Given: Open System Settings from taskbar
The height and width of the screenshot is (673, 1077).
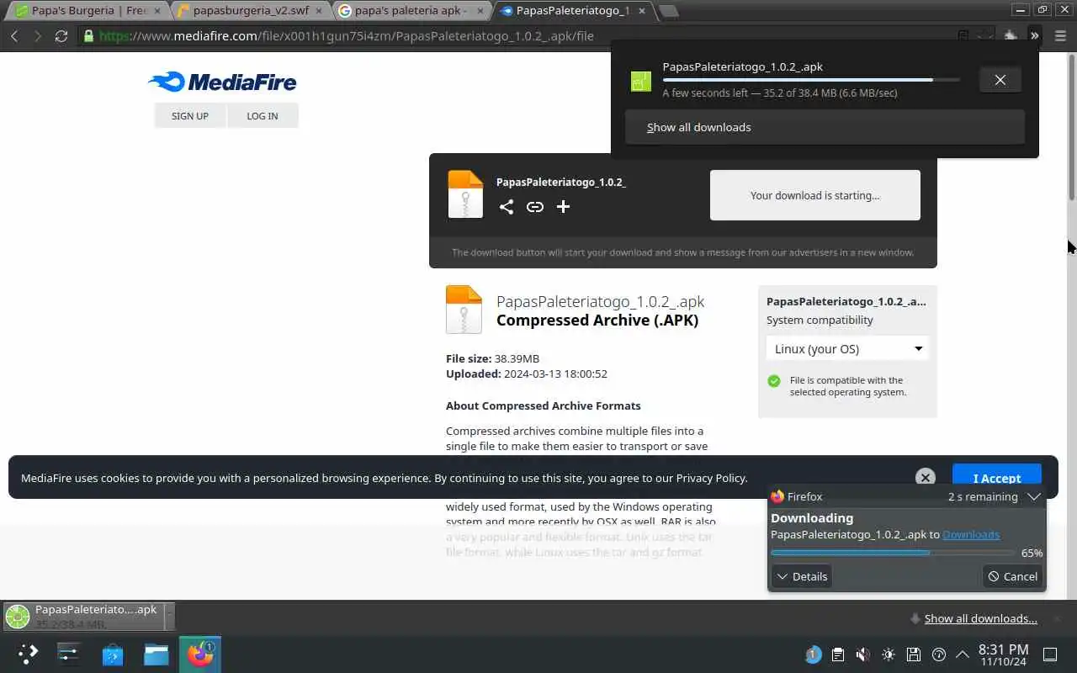Looking at the screenshot, I should 68,654.
